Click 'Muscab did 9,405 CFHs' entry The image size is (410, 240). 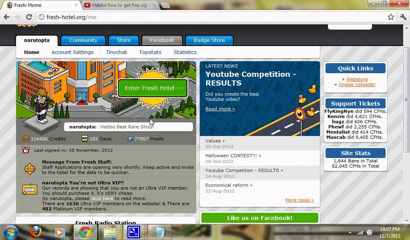click(x=356, y=137)
